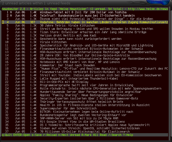The width and height of the screenshot is (172, 142).
Task: Open the Snowden in Moskau article
Action: click(85, 29)
